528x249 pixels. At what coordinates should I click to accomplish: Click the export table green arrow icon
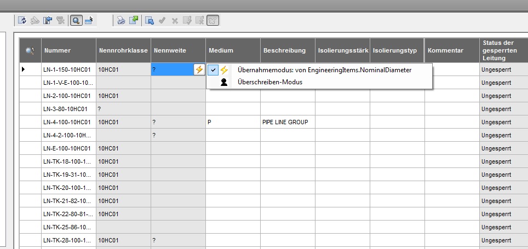134,21
